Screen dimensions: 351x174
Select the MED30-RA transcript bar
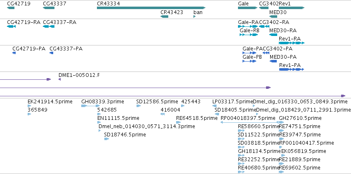(x=273, y=35)
